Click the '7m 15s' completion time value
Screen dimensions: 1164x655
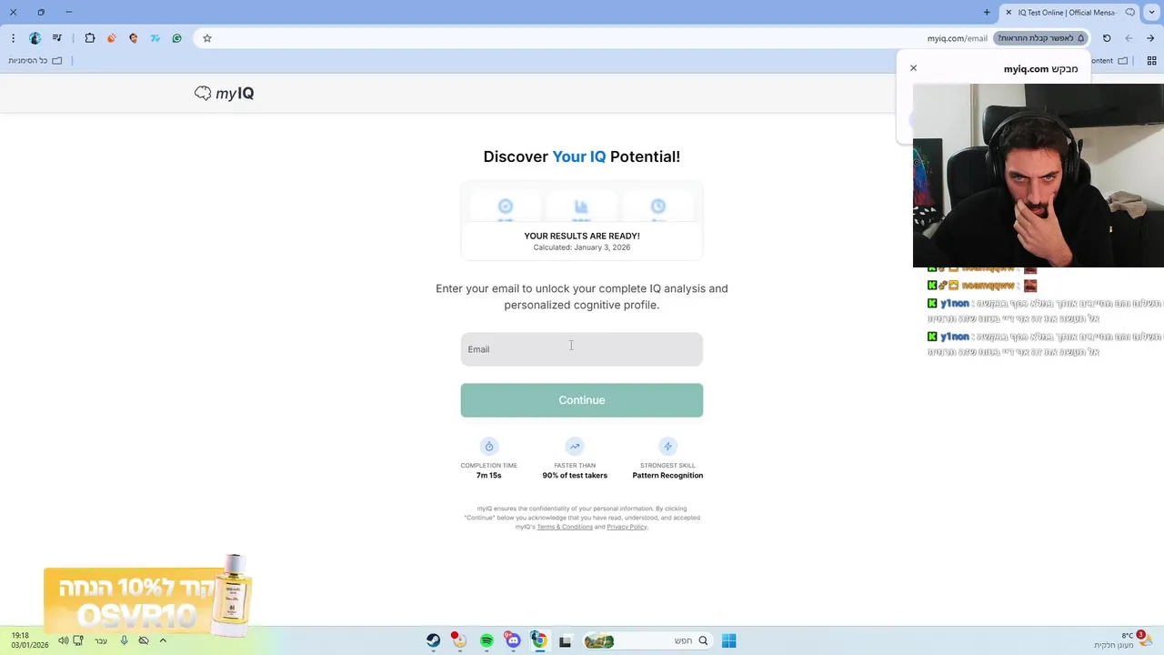pos(489,476)
